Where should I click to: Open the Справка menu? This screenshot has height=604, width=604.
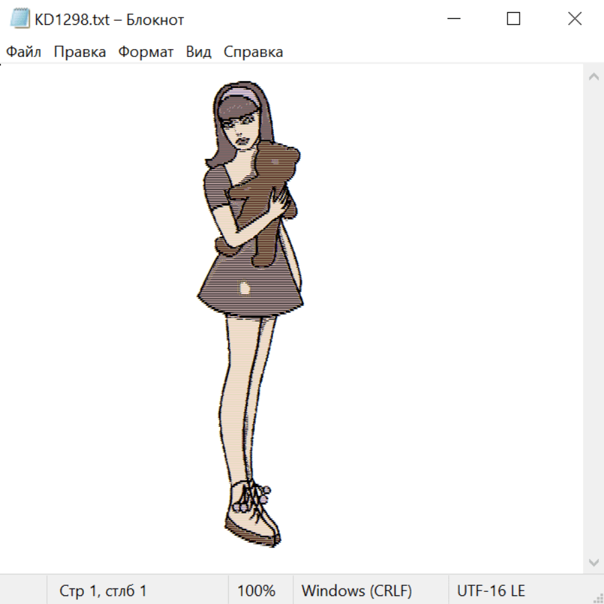click(x=253, y=52)
